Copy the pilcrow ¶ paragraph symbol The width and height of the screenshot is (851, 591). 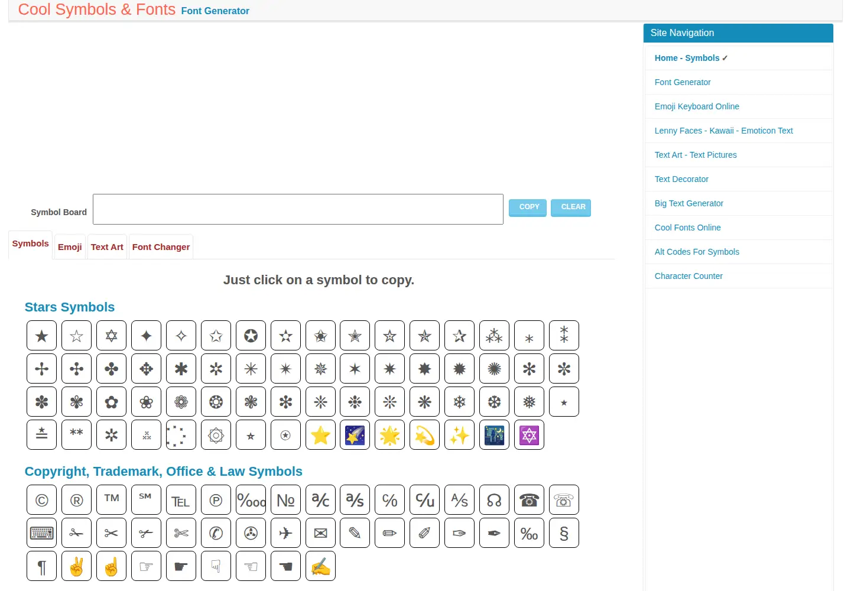[x=41, y=566]
